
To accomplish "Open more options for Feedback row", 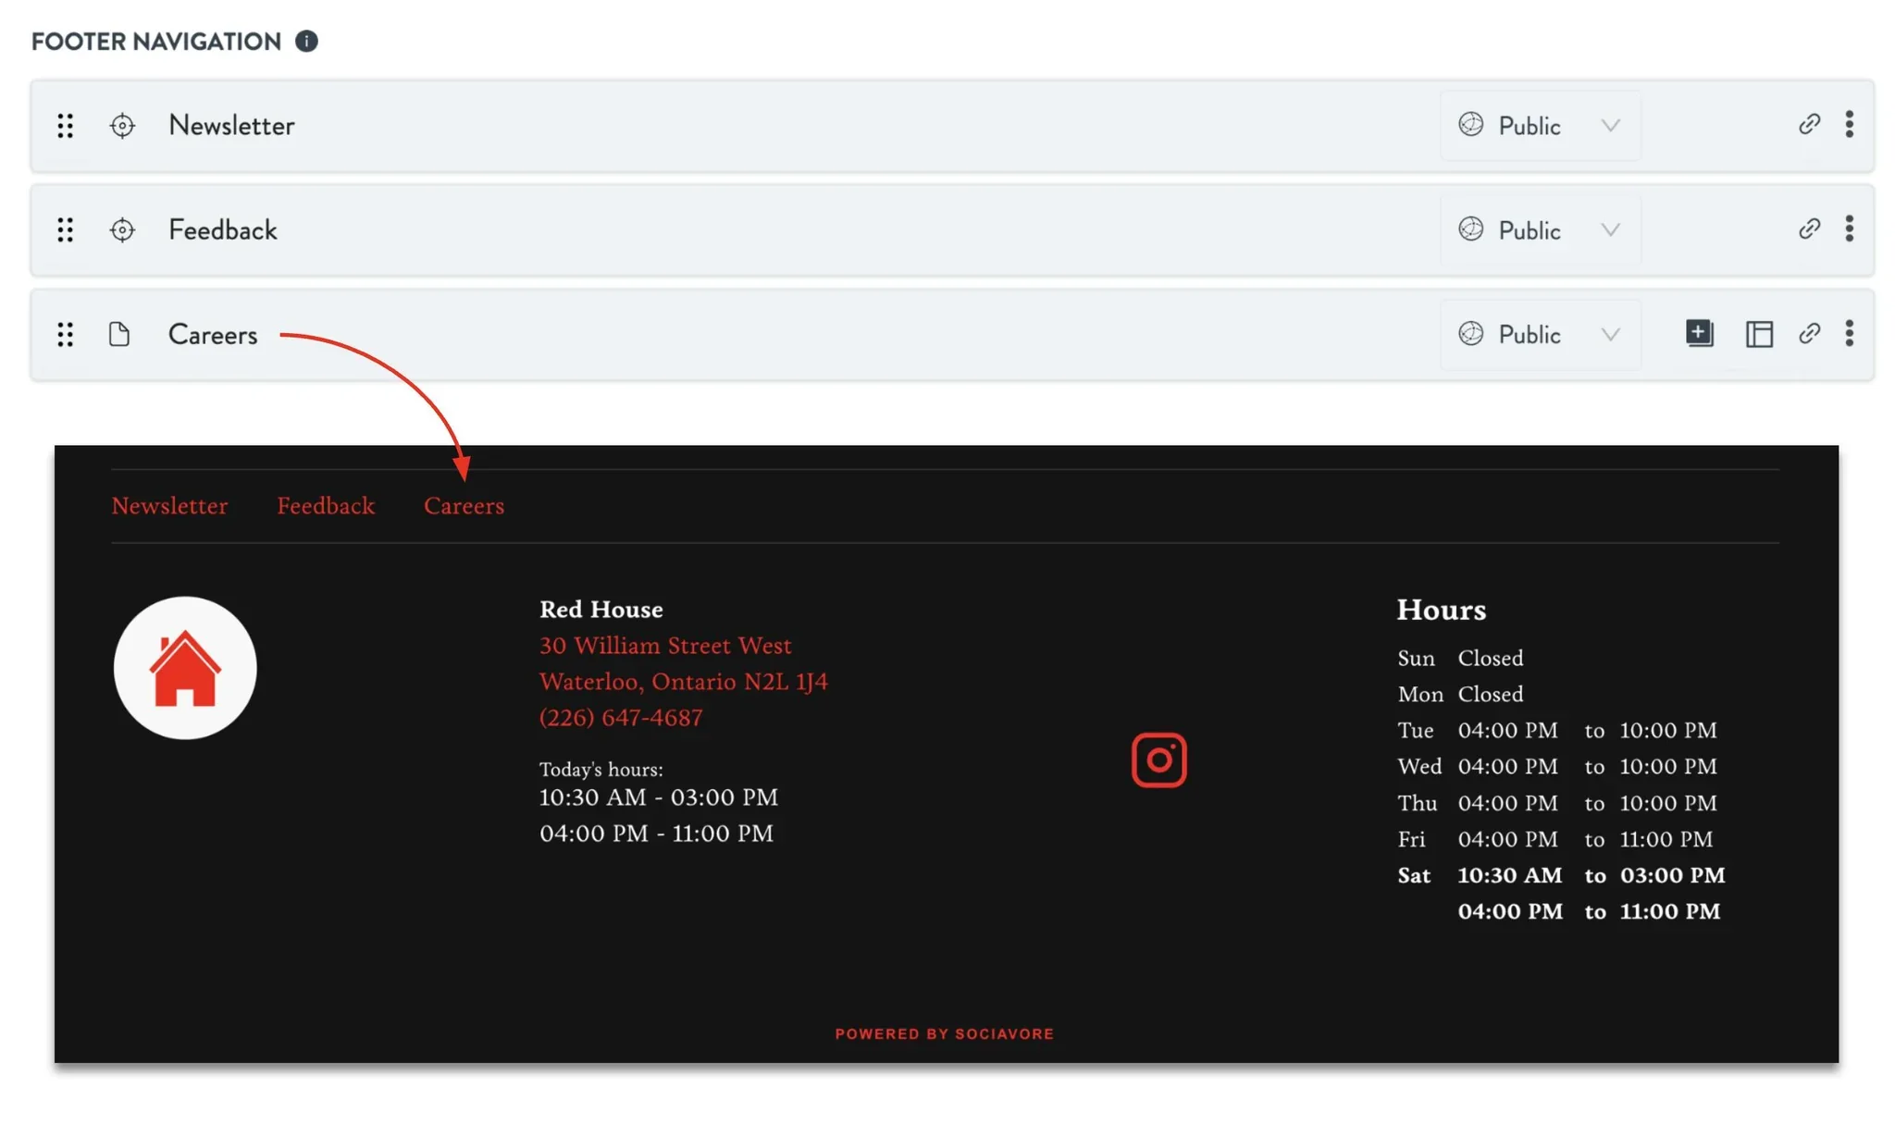I will tap(1850, 229).
